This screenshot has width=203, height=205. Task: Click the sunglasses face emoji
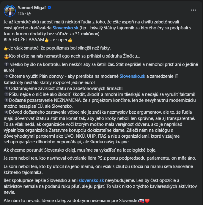coord(6,56)
